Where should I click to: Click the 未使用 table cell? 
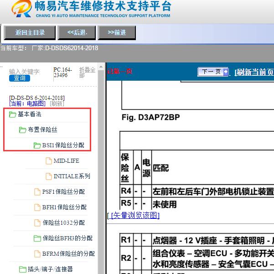[x=165, y=204]
